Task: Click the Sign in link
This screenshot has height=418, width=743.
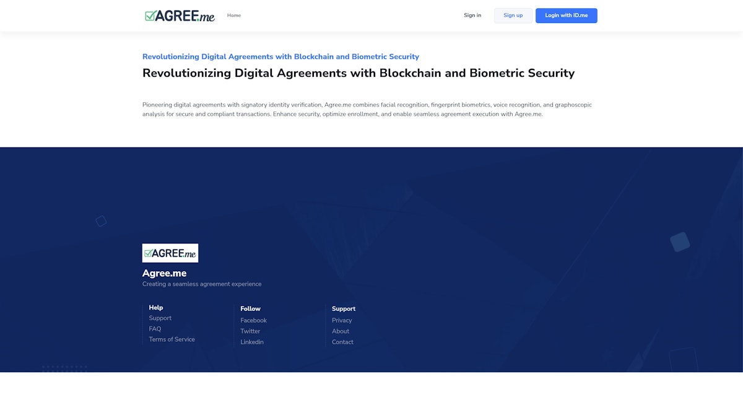Action: [x=472, y=15]
